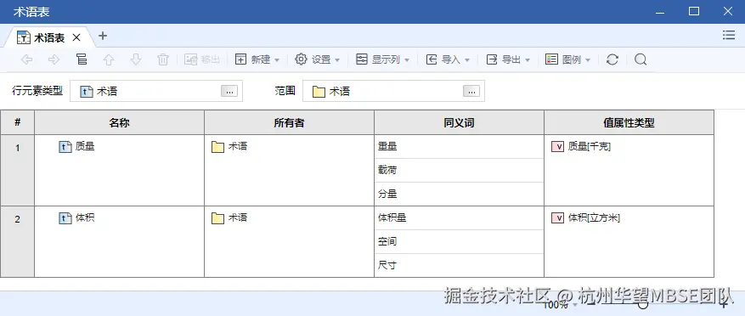Select the 质量 term cell

[119, 170]
